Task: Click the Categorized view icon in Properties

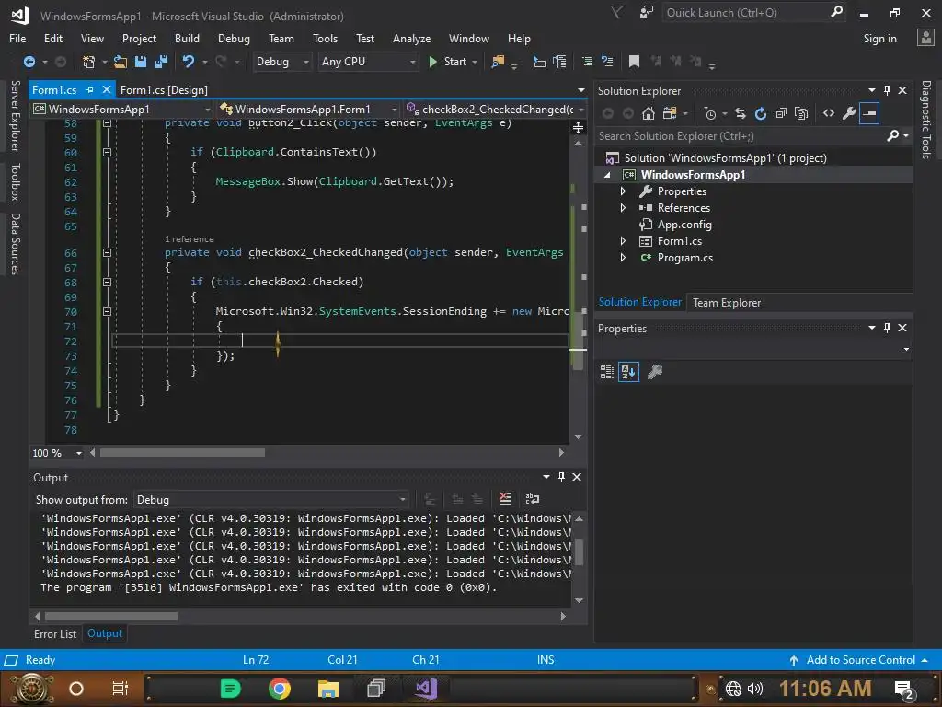Action: 607,372
